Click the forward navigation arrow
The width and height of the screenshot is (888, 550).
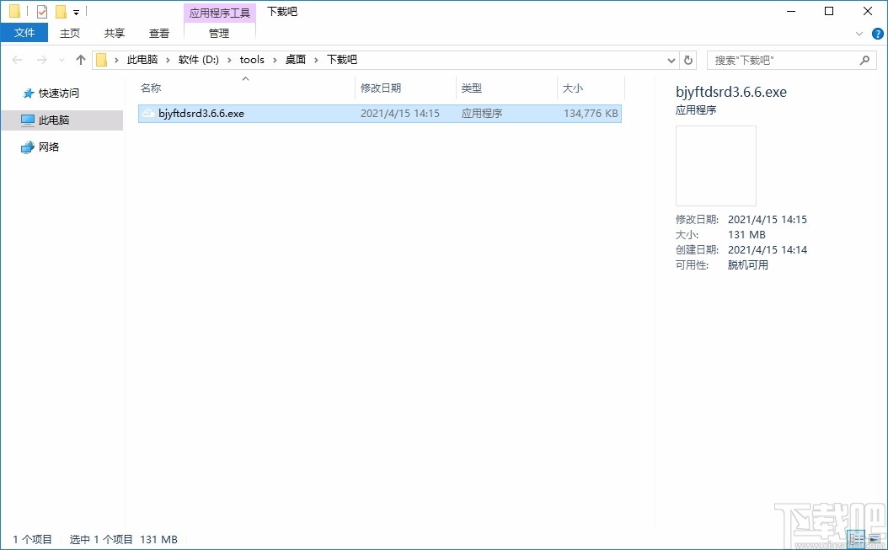coord(39,59)
